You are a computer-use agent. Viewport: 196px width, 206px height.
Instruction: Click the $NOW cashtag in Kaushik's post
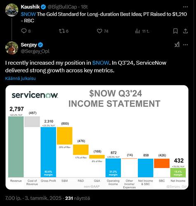tap(28, 14)
